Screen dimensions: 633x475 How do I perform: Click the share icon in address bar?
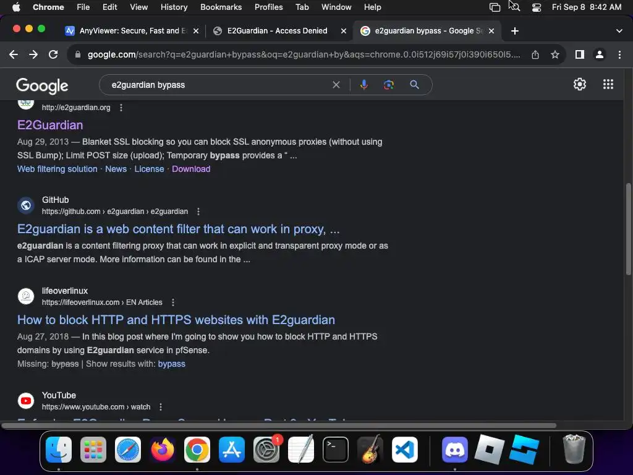coord(535,54)
